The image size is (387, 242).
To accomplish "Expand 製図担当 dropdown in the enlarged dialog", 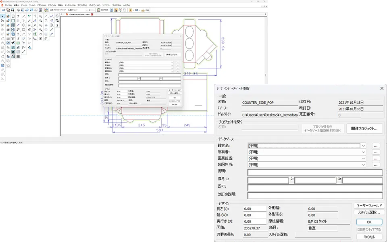I will click(364, 165).
